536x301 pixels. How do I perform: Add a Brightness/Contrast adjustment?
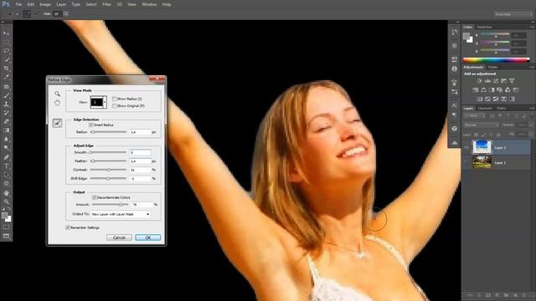pos(479,81)
